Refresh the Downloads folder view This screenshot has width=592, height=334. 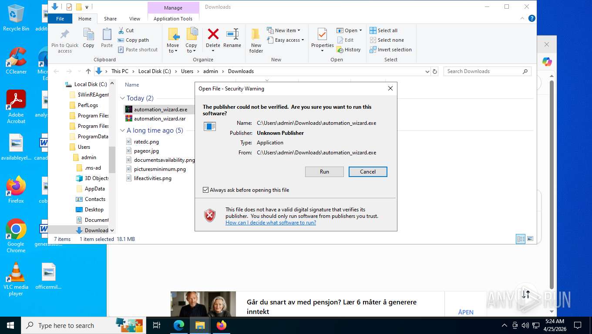434,71
